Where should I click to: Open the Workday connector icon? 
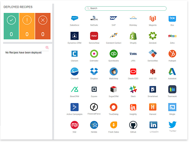click(133, 18)
